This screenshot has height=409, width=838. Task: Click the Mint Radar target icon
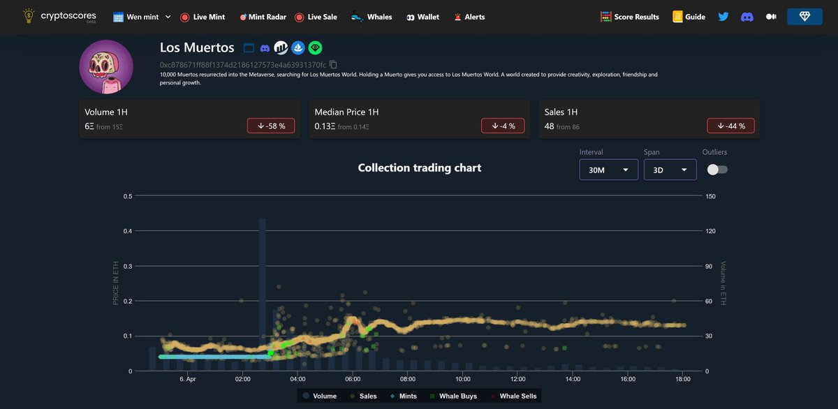coord(242,17)
